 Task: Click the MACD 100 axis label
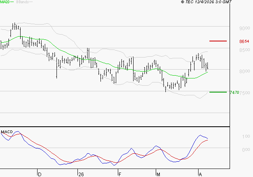[x=246, y=136]
